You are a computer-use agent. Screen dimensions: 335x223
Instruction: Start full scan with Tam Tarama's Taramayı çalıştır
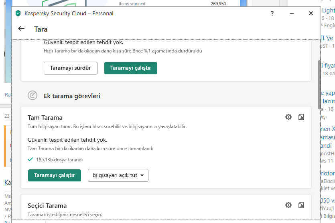coord(55,175)
